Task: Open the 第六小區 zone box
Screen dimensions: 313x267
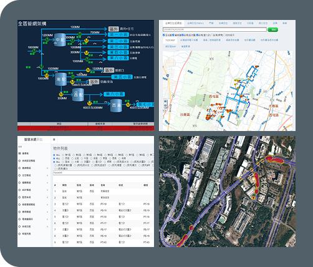Action: [114, 94]
